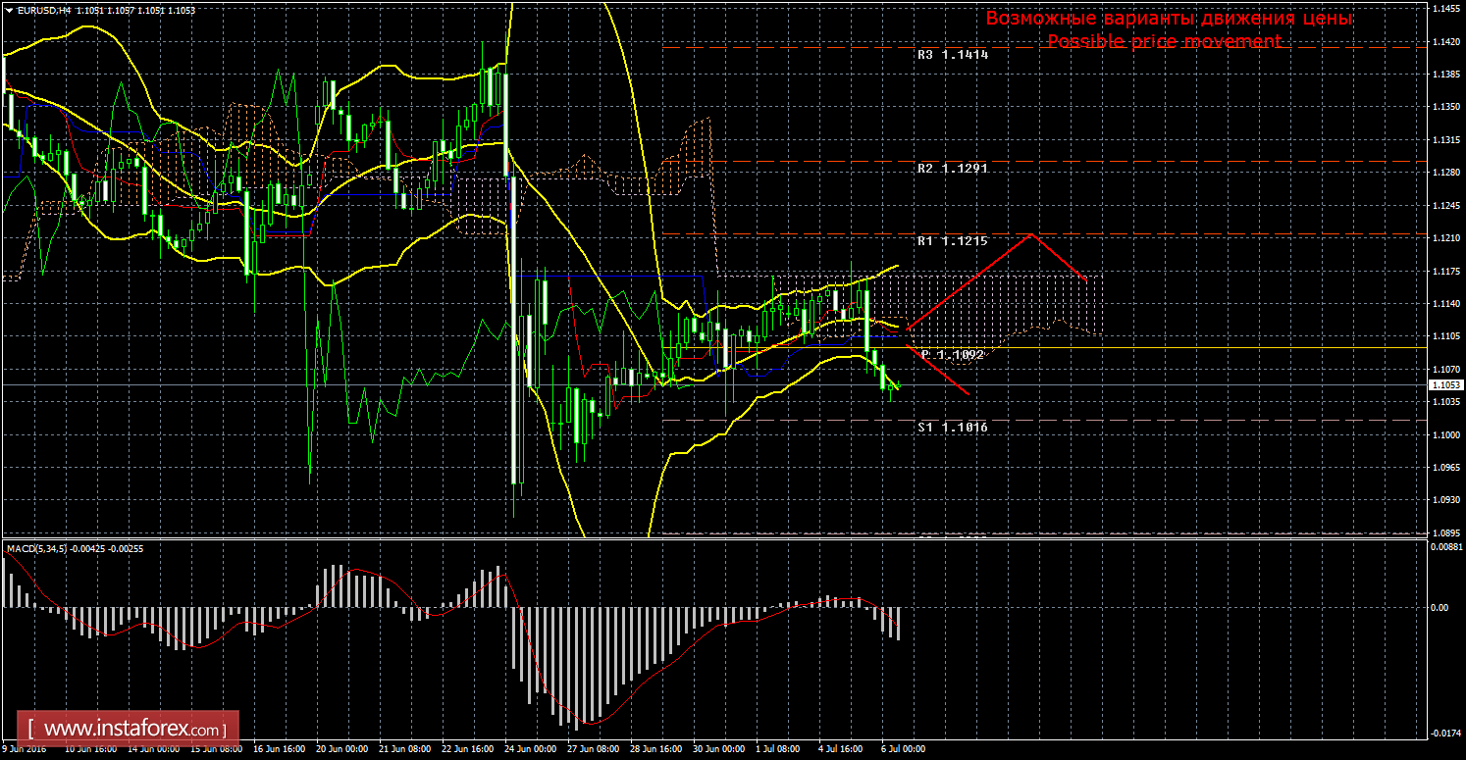Click the 6 Jul 00:00 time label
This screenshot has width=1466, height=760.
click(x=904, y=748)
